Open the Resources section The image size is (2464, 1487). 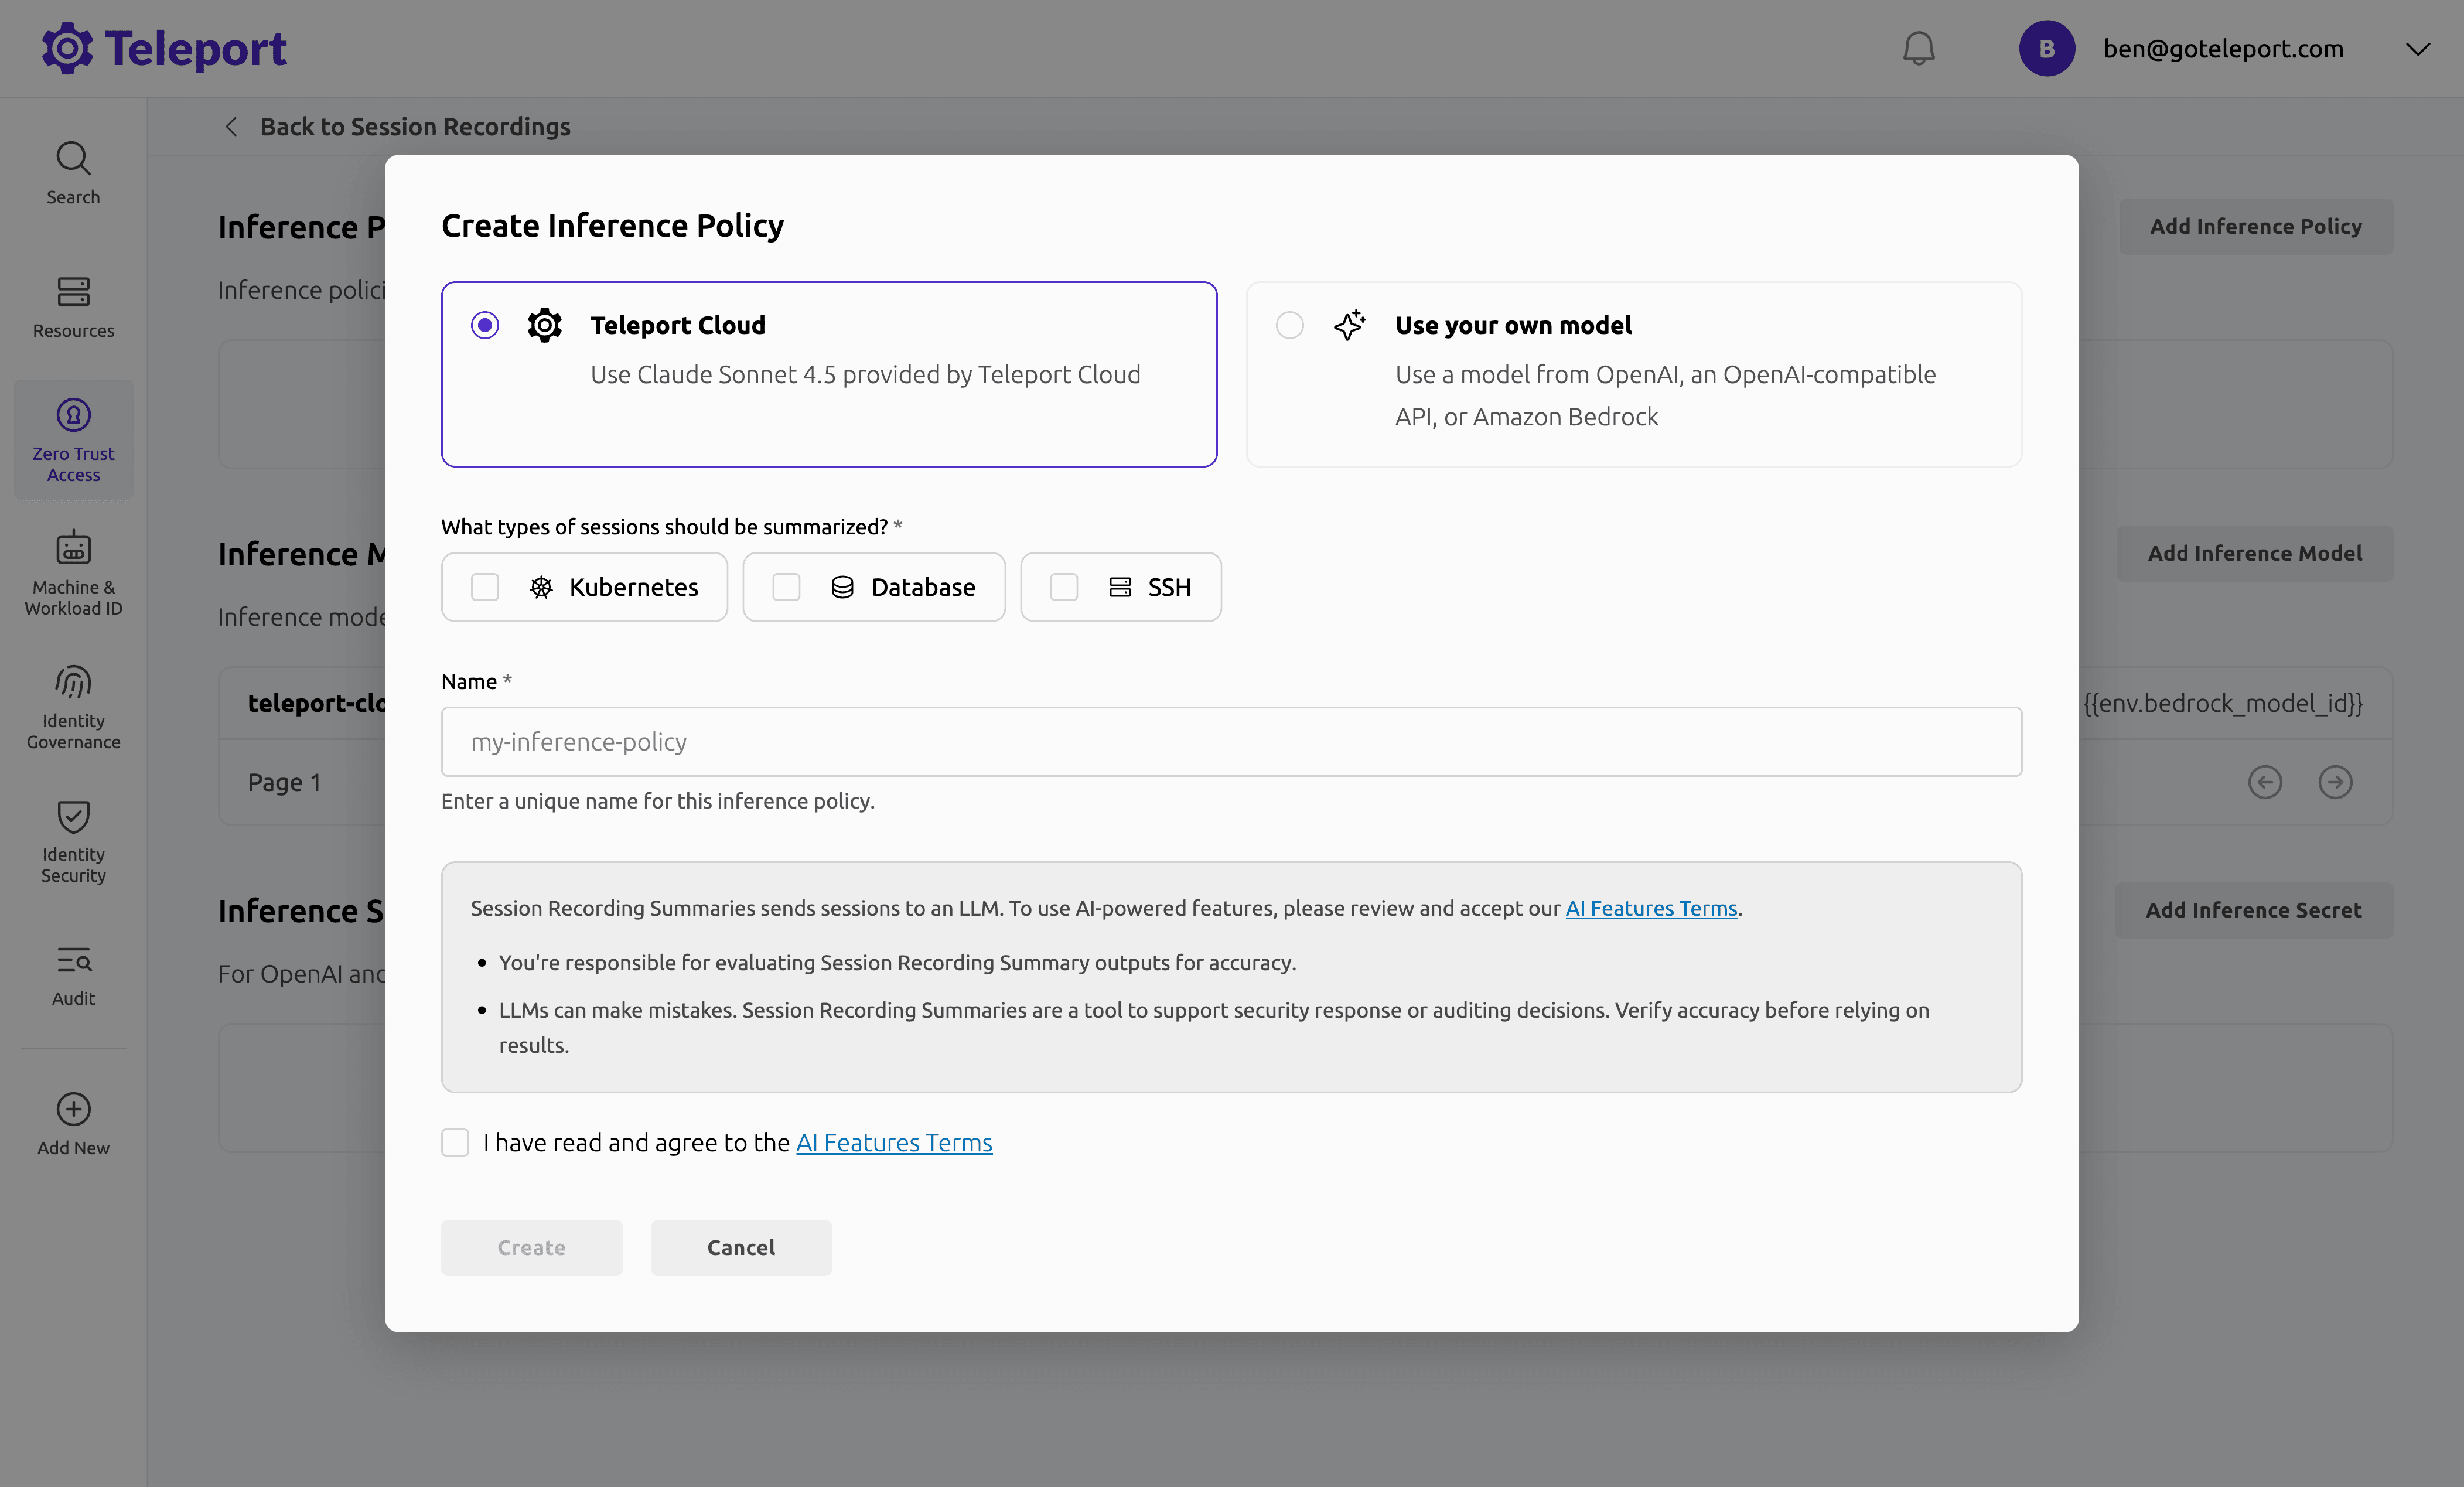tap(72, 306)
